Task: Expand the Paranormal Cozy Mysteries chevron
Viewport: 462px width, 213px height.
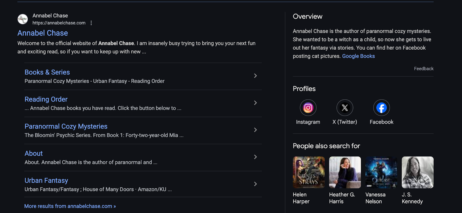Action: pos(255,130)
